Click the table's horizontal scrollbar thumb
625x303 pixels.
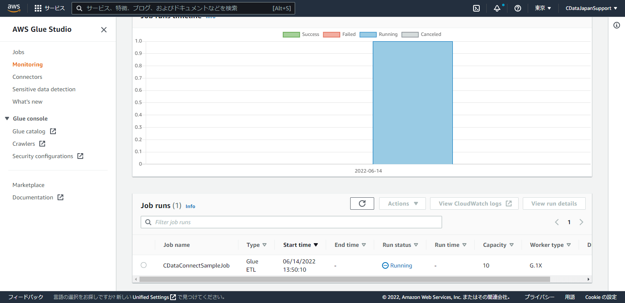click(345, 279)
